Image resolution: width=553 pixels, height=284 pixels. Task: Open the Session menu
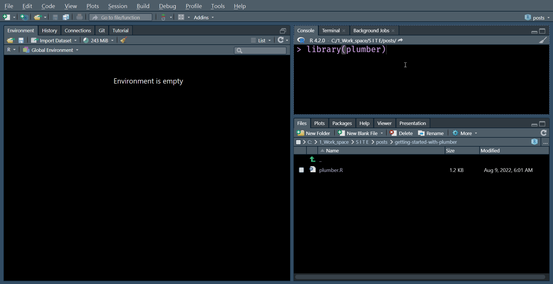click(118, 6)
